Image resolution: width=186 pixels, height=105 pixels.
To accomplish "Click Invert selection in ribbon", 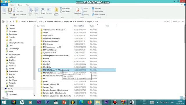I will 99,14.
